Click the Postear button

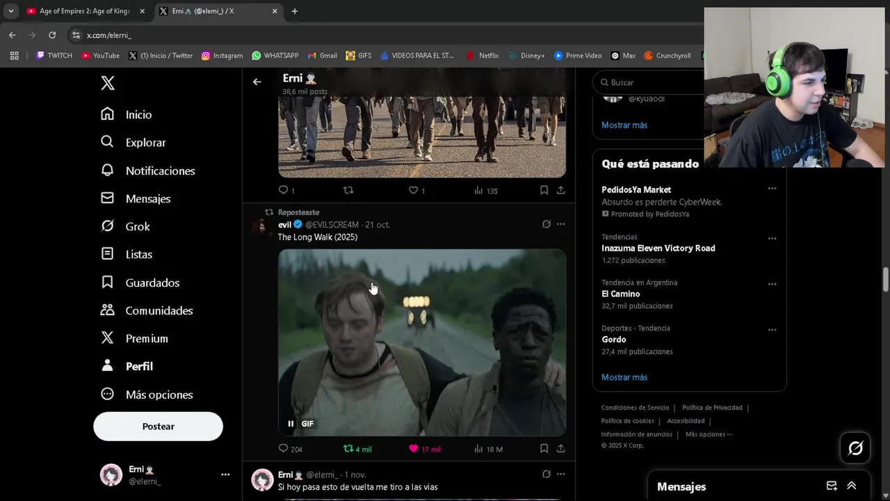tap(158, 427)
